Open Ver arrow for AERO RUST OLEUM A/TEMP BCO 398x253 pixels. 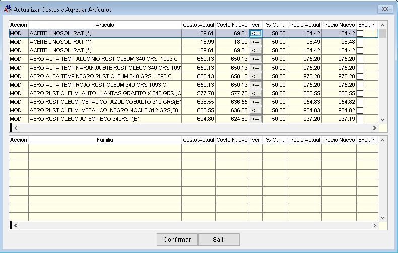click(x=256, y=119)
